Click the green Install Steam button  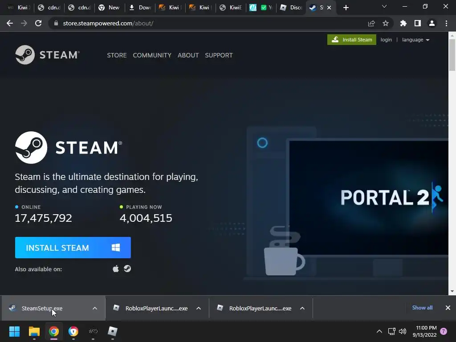pos(352,40)
